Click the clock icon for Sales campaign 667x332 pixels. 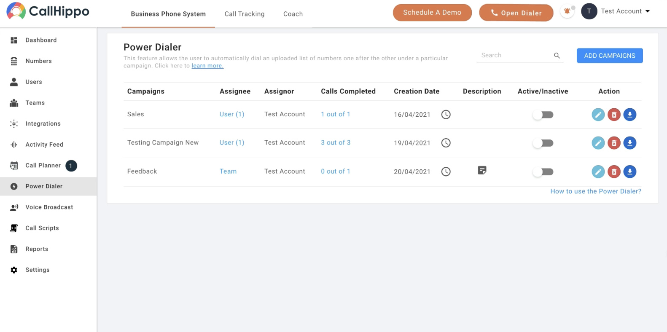pos(446,115)
